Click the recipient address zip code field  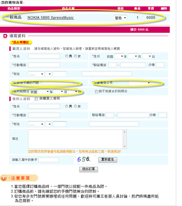click(x=60, y=124)
